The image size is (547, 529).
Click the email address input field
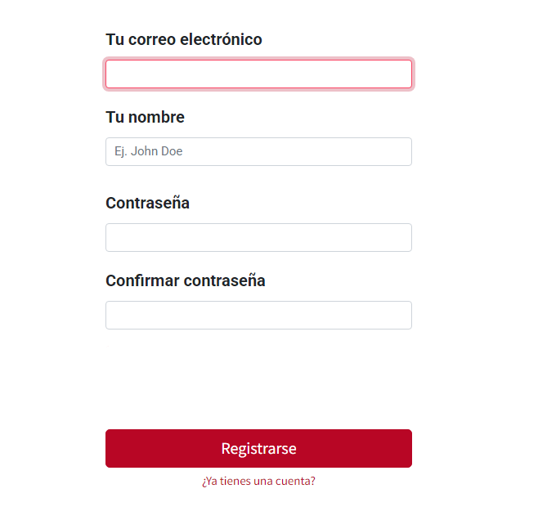(x=258, y=74)
